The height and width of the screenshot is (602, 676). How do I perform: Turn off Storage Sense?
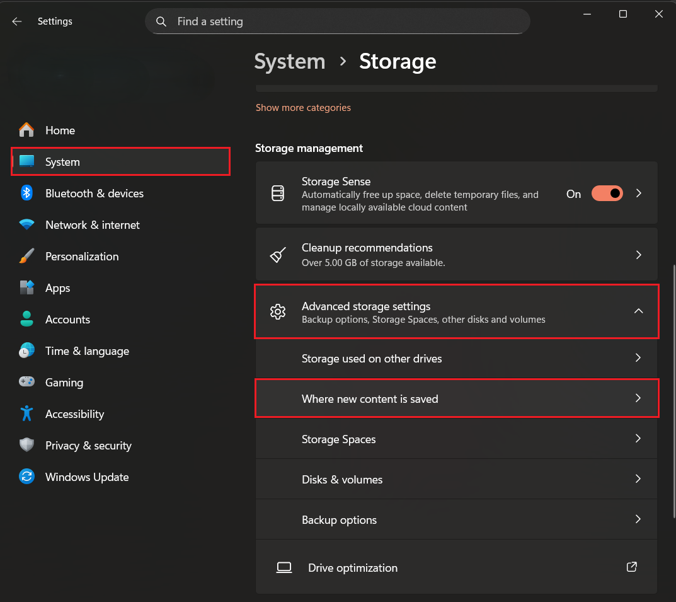(607, 193)
